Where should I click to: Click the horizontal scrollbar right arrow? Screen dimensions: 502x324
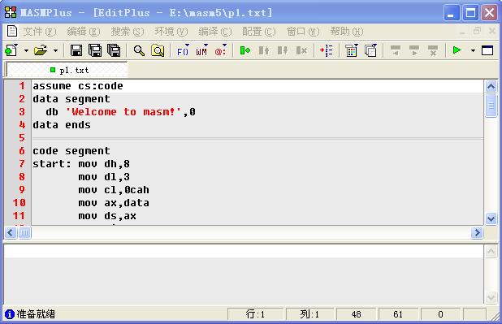coord(477,232)
